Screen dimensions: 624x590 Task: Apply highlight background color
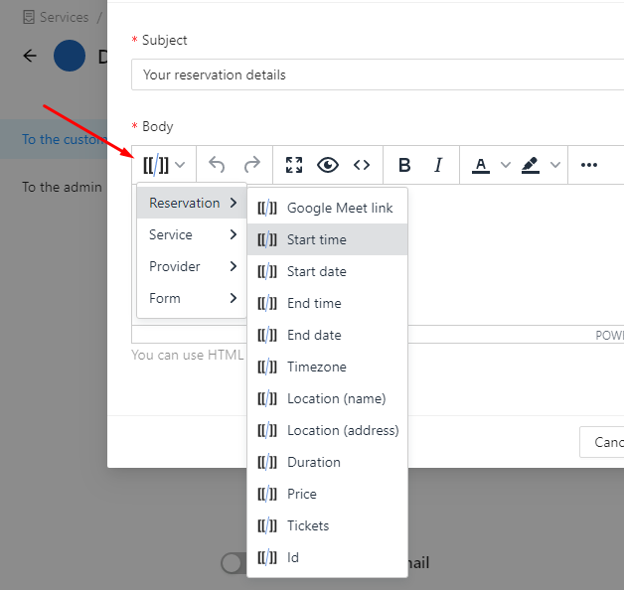click(531, 165)
